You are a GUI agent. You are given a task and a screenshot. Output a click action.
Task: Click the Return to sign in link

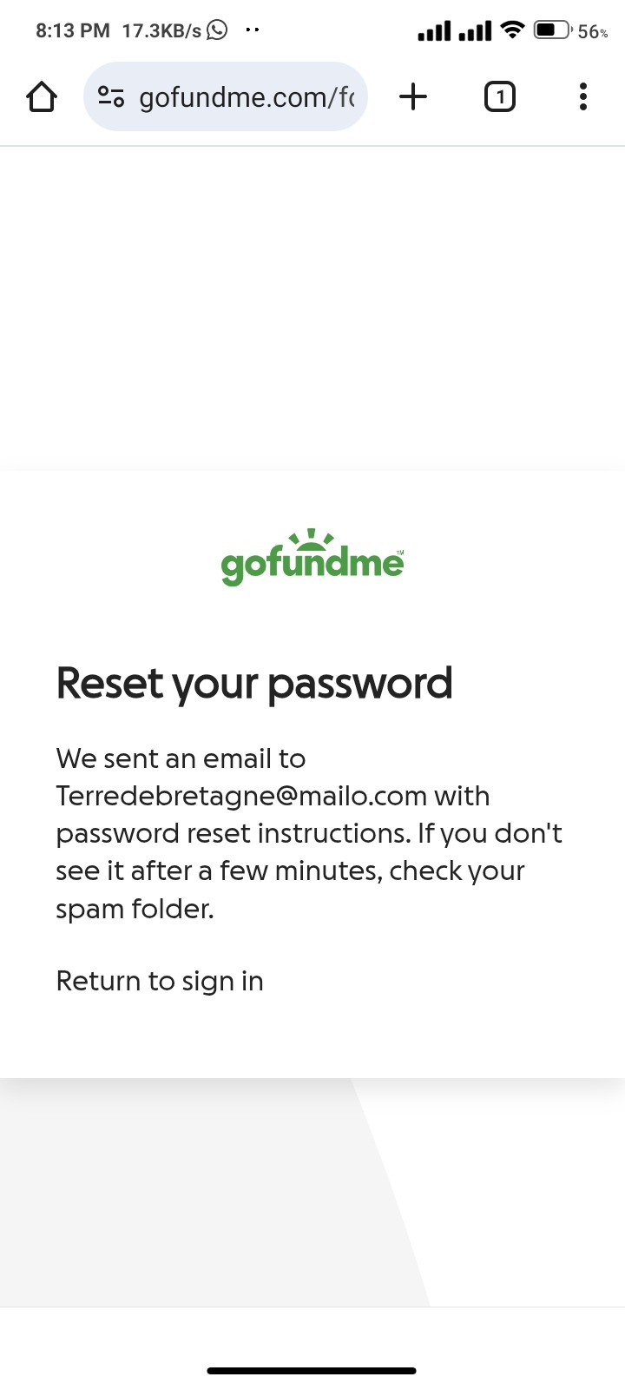(160, 981)
